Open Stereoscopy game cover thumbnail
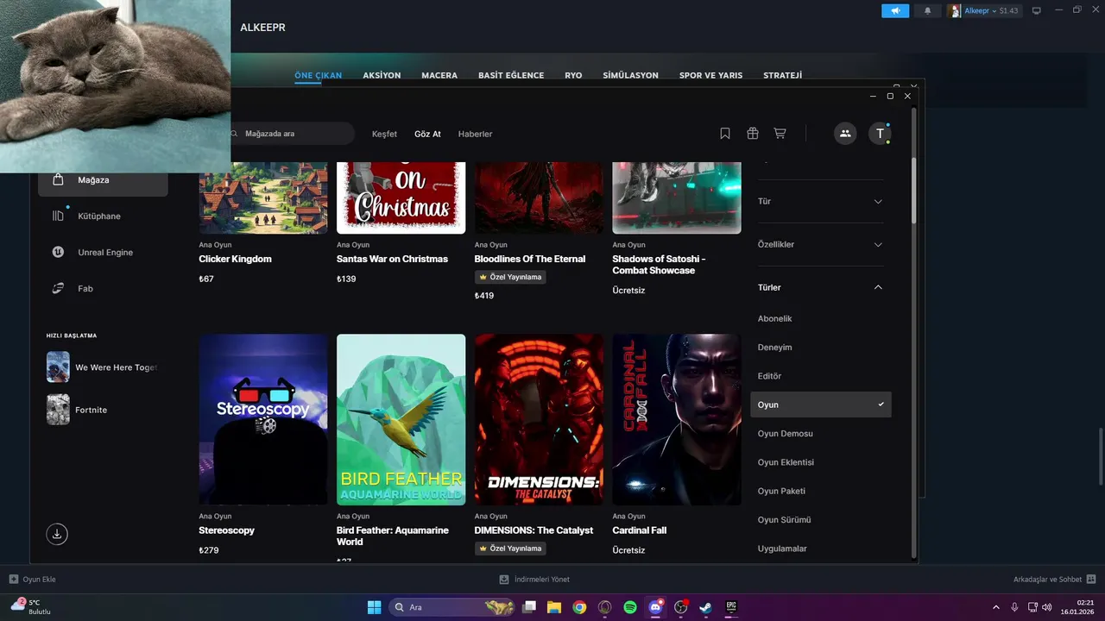This screenshot has height=621, width=1105. point(263,420)
